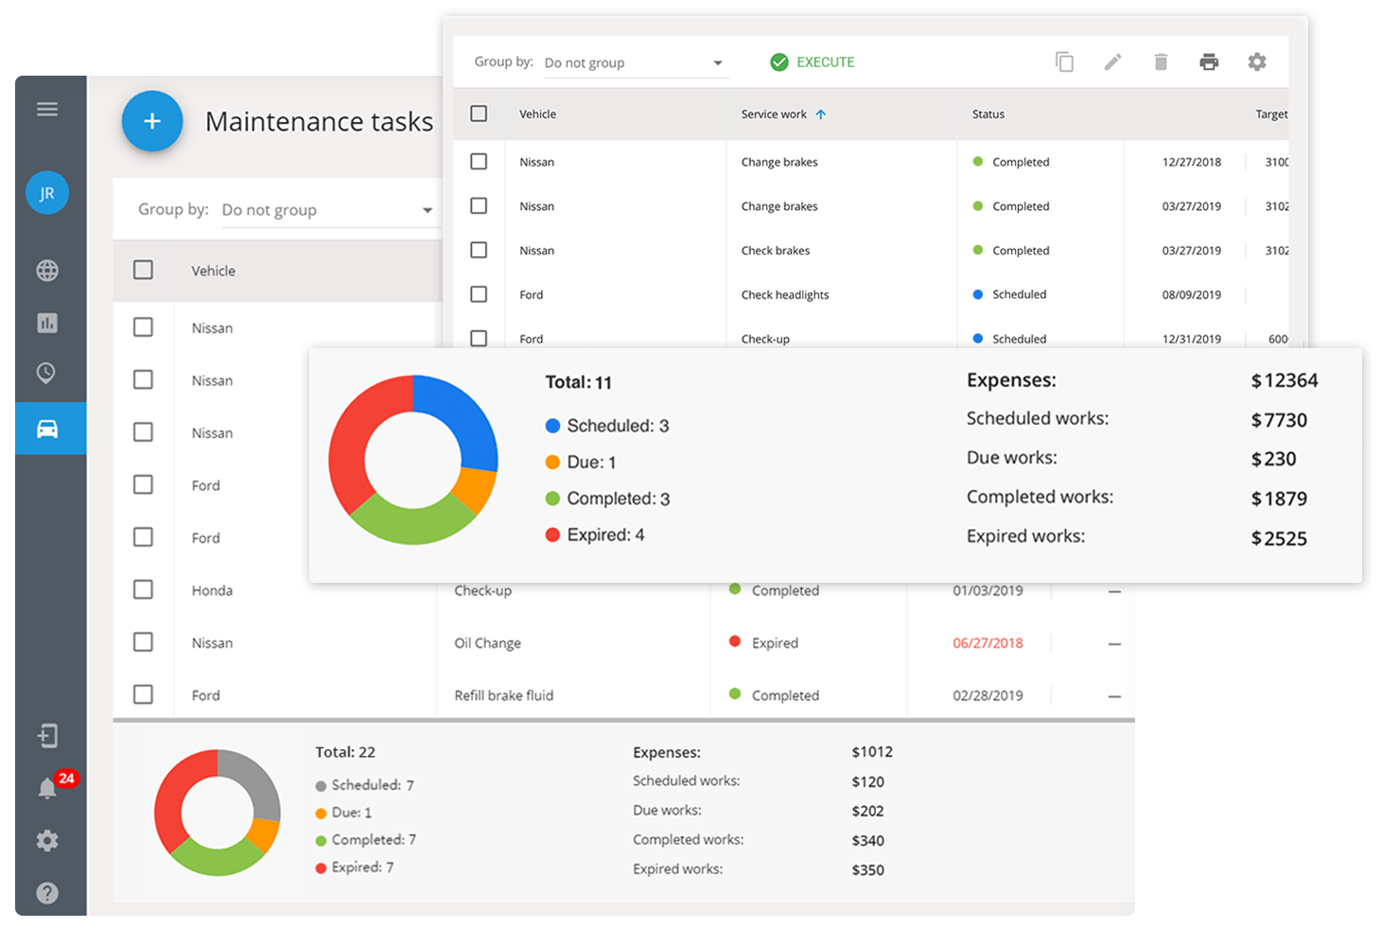Check the Honda row checkbox
1381x928 pixels.
pos(143,589)
